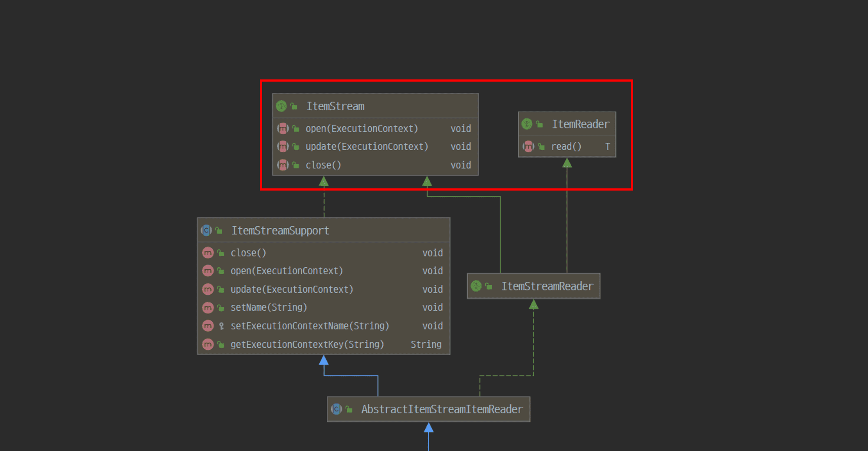868x451 pixels.
Task: Click the ItemStreamSupport class icon
Action: click(x=206, y=230)
